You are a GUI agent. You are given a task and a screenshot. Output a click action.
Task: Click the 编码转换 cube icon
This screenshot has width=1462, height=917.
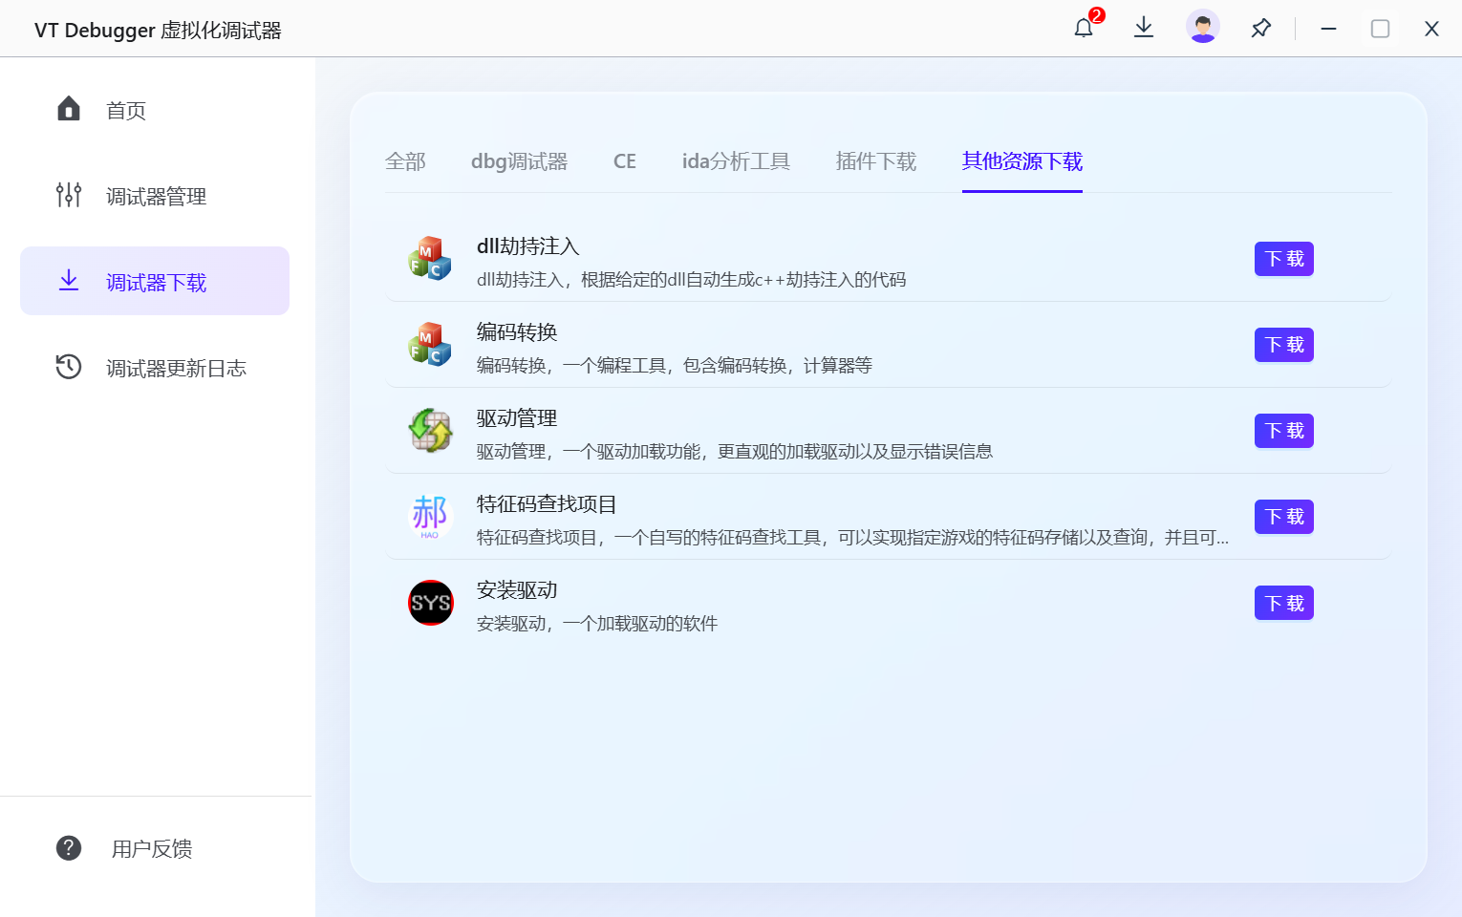click(430, 344)
